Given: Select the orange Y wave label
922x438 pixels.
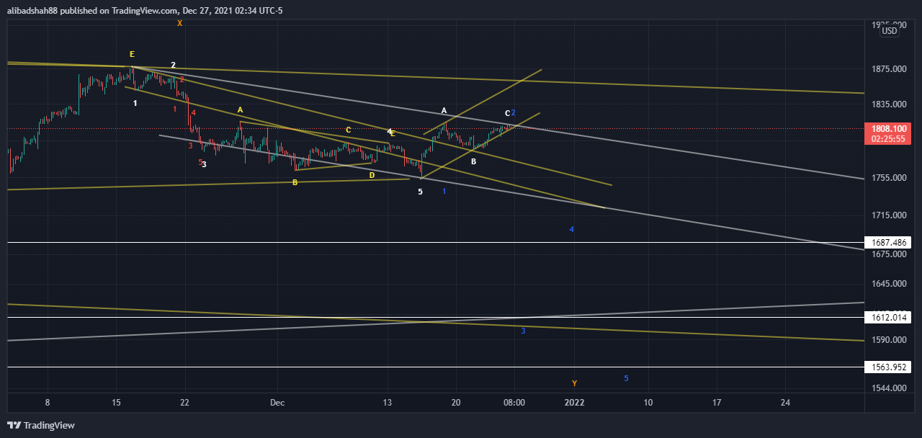Looking at the screenshot, I should 574,383.
